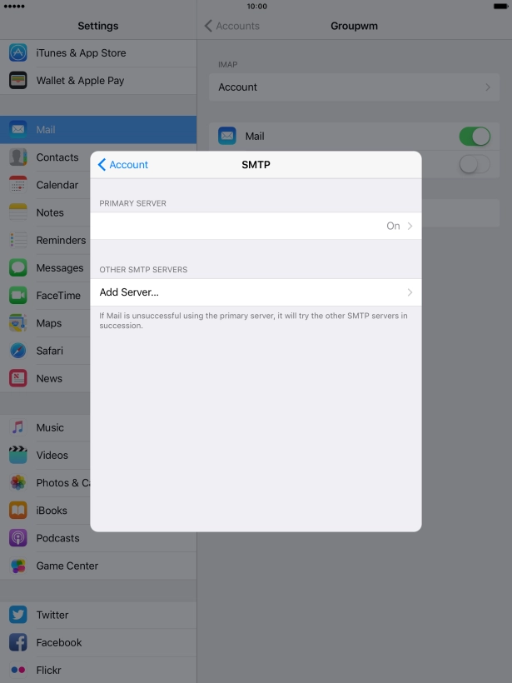Tap the Music icon in sidebar
512x683 pixels.
click(18, 427)
